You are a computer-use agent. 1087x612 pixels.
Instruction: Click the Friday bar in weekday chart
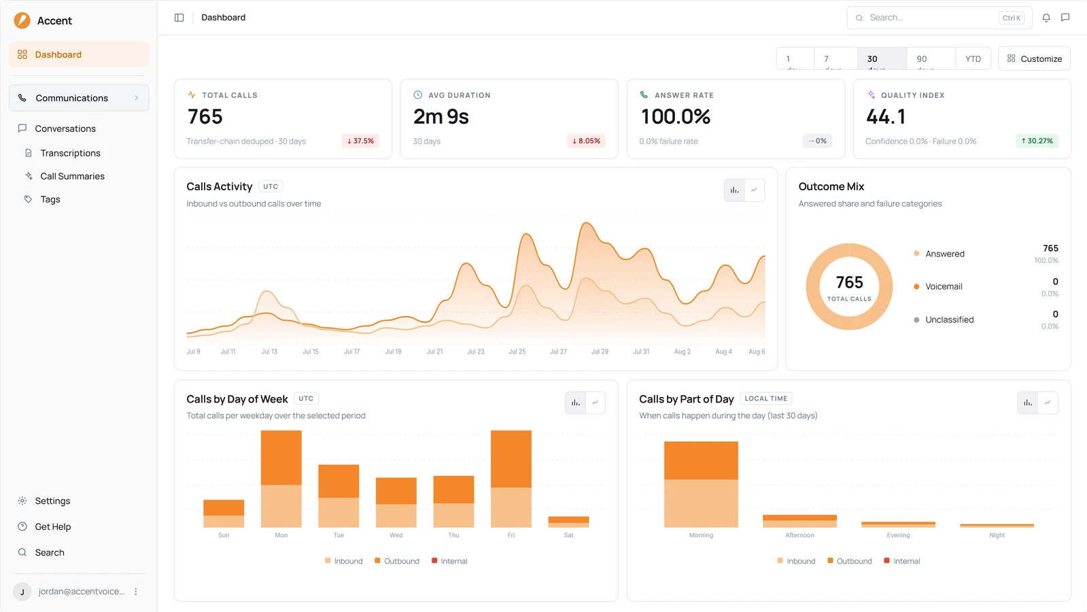(511, 479)
